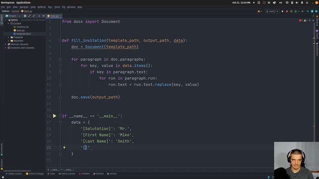Screen dimensions: 319x179
Task: Open the Services tool window
Action: 112,174
